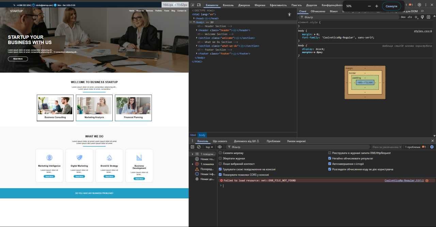Click the accessibility figure icon in Elements
The height and width of the screenshot is (227, 436).
coord(290,14)
